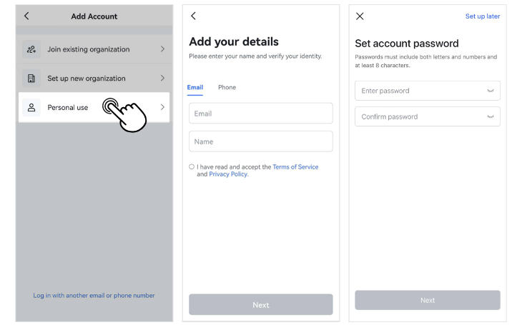This screenshot has width=512, height=325.
Task: Go back from Add your details screen
Action: (x=194, y=16)
